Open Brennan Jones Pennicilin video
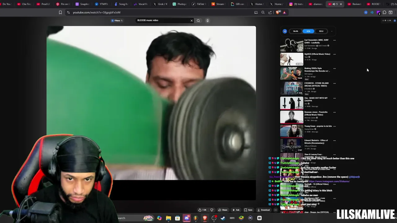The height and width of the screenshot is (223, 397). coord(292,117)
